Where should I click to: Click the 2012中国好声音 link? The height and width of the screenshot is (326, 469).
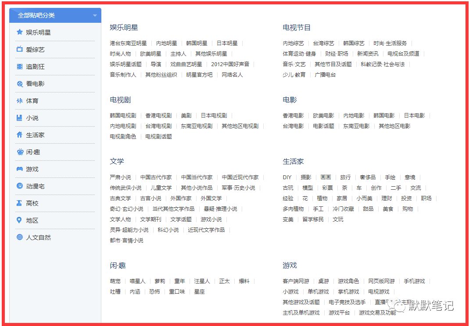tap(230, 64)
